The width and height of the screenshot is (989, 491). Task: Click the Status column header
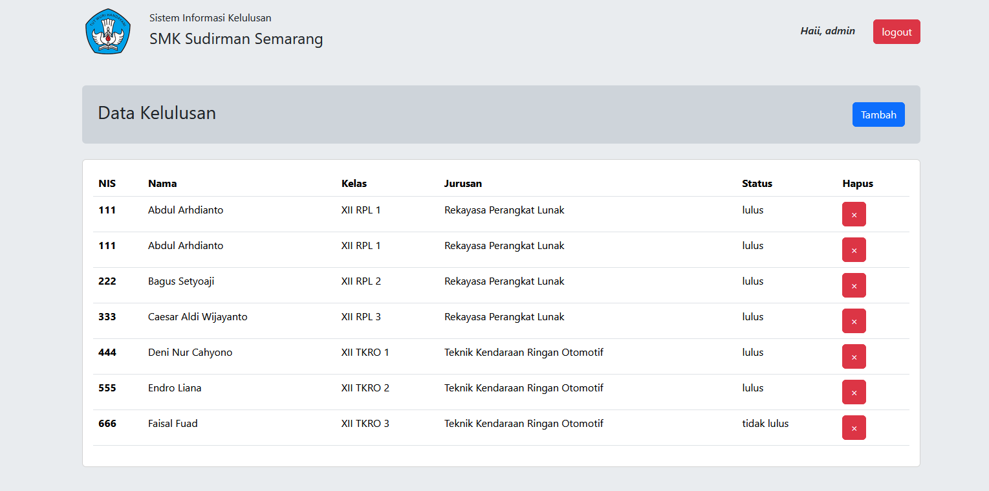tap(757, 184)
